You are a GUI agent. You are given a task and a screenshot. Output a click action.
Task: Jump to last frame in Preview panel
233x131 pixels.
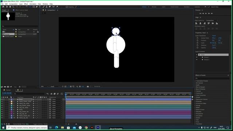point(212,13)
